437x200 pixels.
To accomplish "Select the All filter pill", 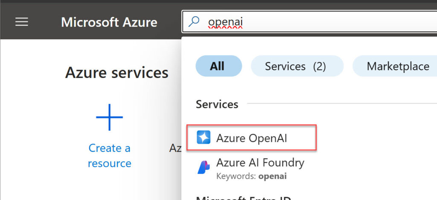I will coord(219,66).
